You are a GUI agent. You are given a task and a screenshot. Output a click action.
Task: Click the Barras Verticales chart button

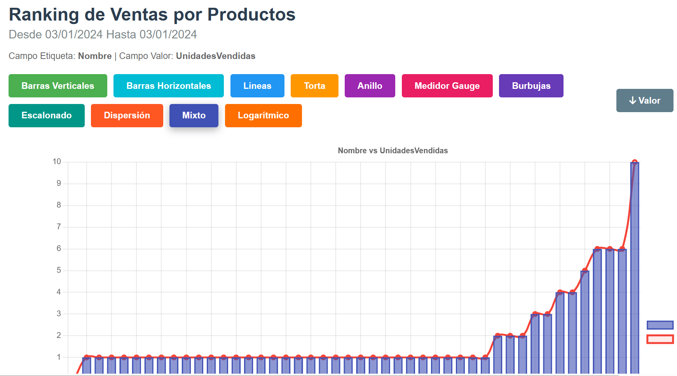(58, 86)
